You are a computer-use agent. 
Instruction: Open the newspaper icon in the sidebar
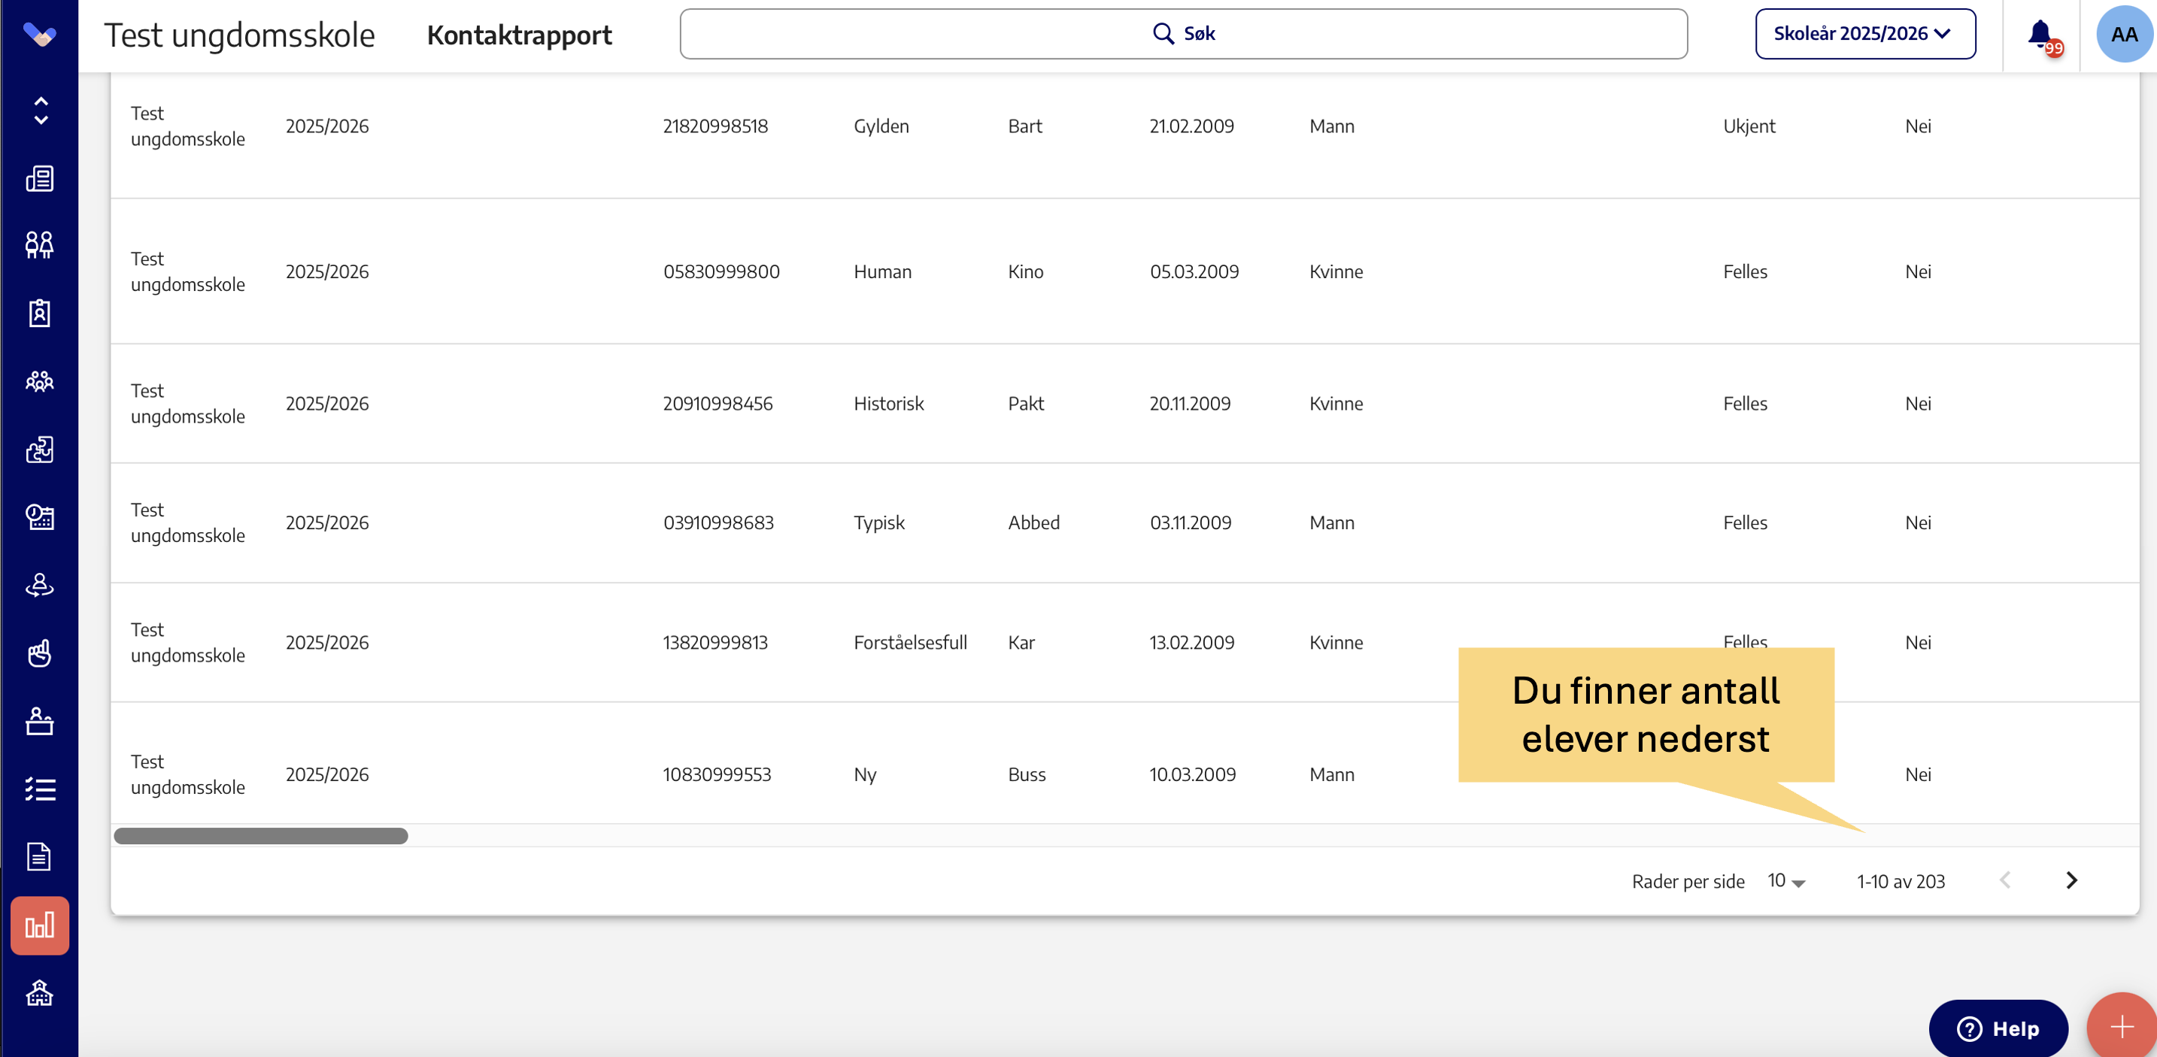(39, 178)
